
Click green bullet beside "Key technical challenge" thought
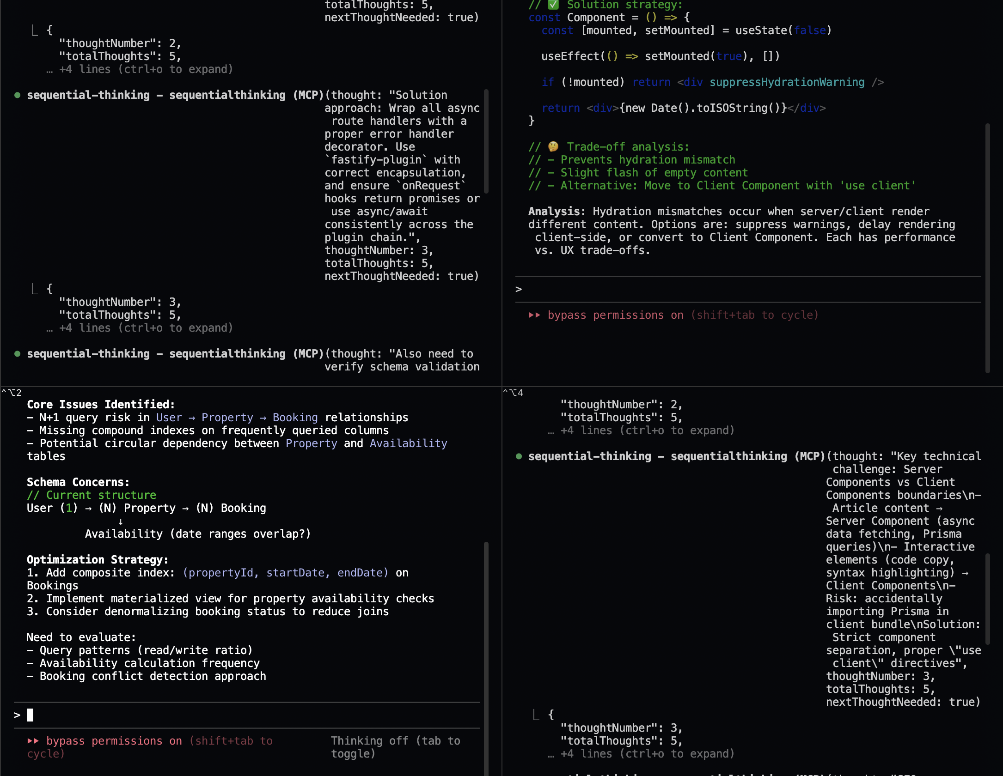click(x=519, y=456)
